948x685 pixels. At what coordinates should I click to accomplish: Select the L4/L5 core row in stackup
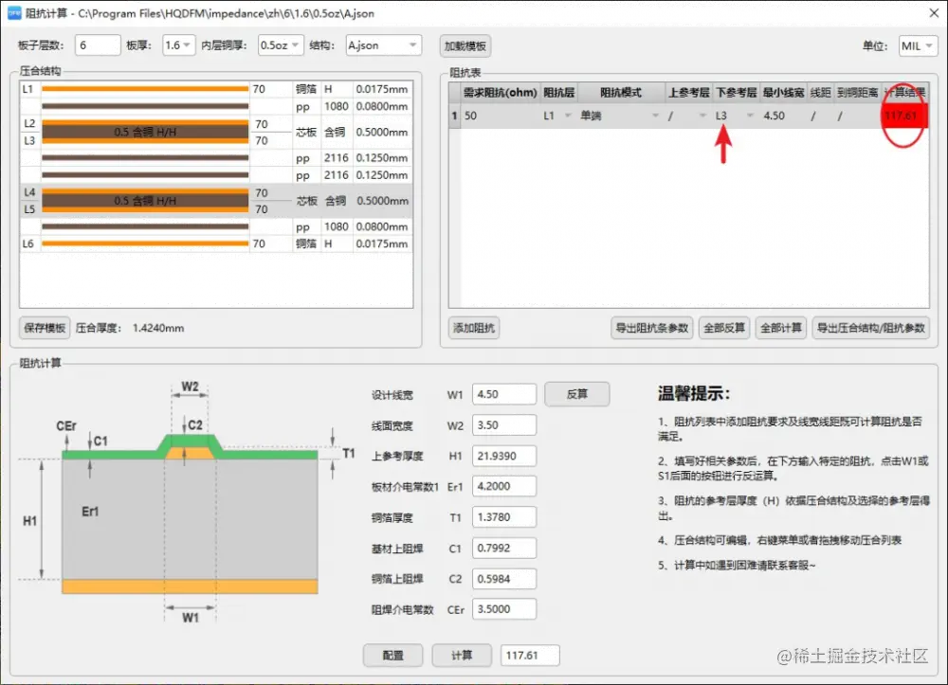tap(216, 201)
